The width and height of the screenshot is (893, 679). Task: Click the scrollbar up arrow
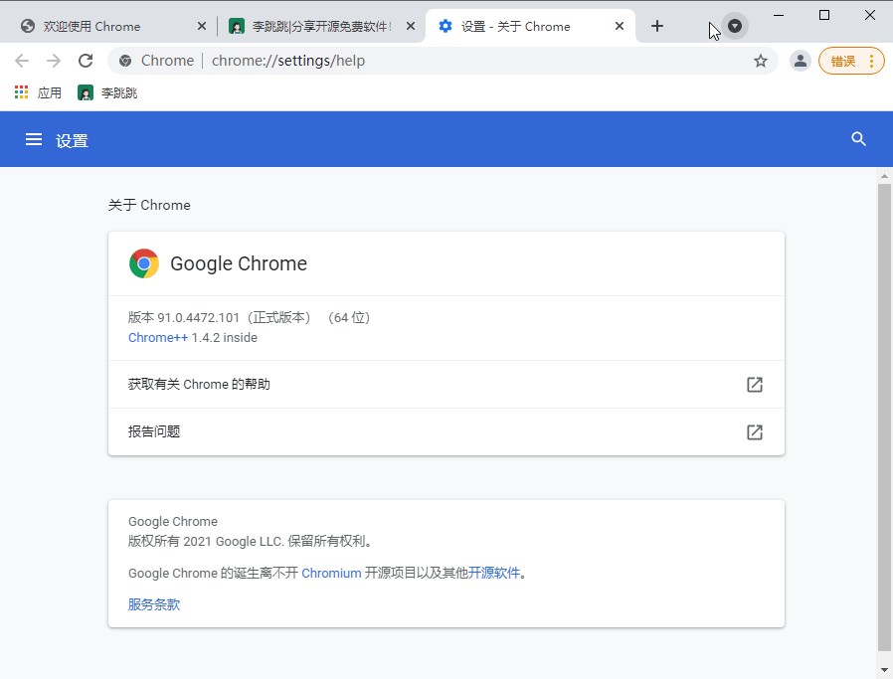click(x=884, y=176)
